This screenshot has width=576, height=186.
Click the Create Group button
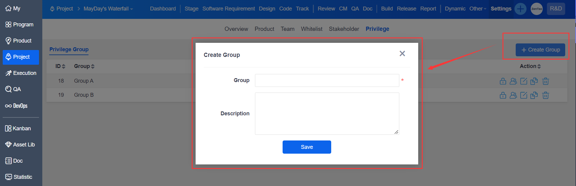(540, 50)
